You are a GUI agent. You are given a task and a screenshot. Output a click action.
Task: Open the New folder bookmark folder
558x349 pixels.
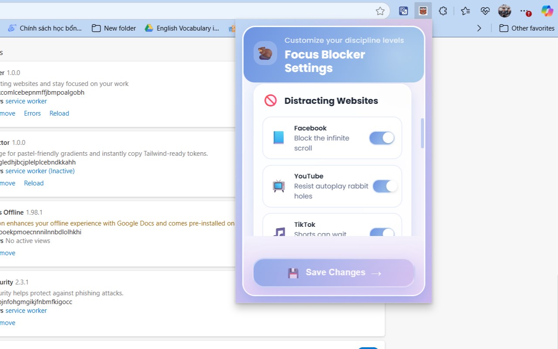tap(114, 28)
